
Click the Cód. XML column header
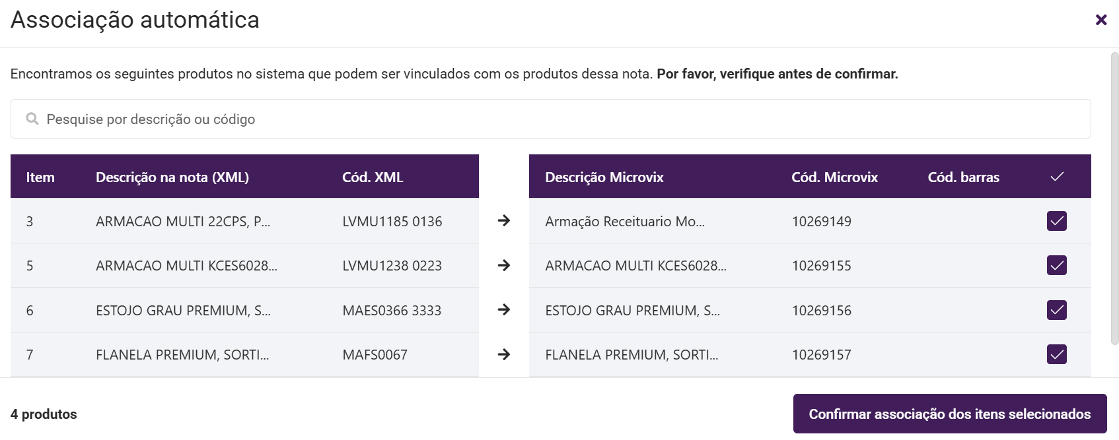tap(373, 177)
